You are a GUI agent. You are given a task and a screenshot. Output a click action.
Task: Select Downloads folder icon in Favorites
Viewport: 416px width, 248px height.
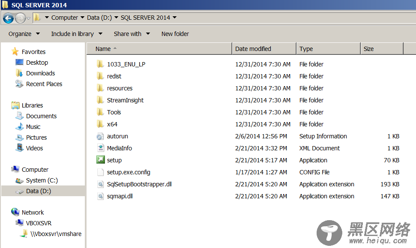tap(19, 73)
